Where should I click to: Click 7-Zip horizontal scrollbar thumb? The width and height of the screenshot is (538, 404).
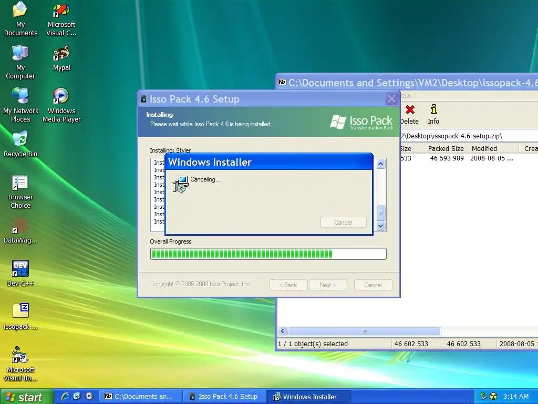tap(365, 331)
